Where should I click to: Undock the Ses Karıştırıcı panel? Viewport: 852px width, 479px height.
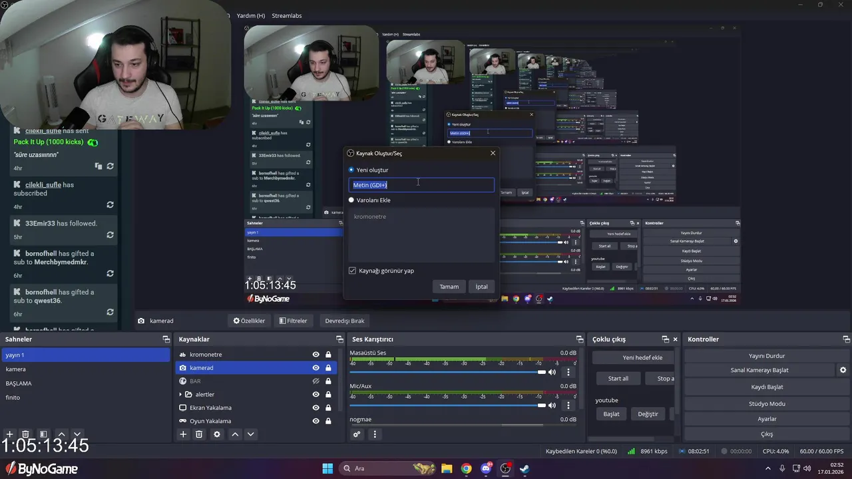tap(579, 339)
